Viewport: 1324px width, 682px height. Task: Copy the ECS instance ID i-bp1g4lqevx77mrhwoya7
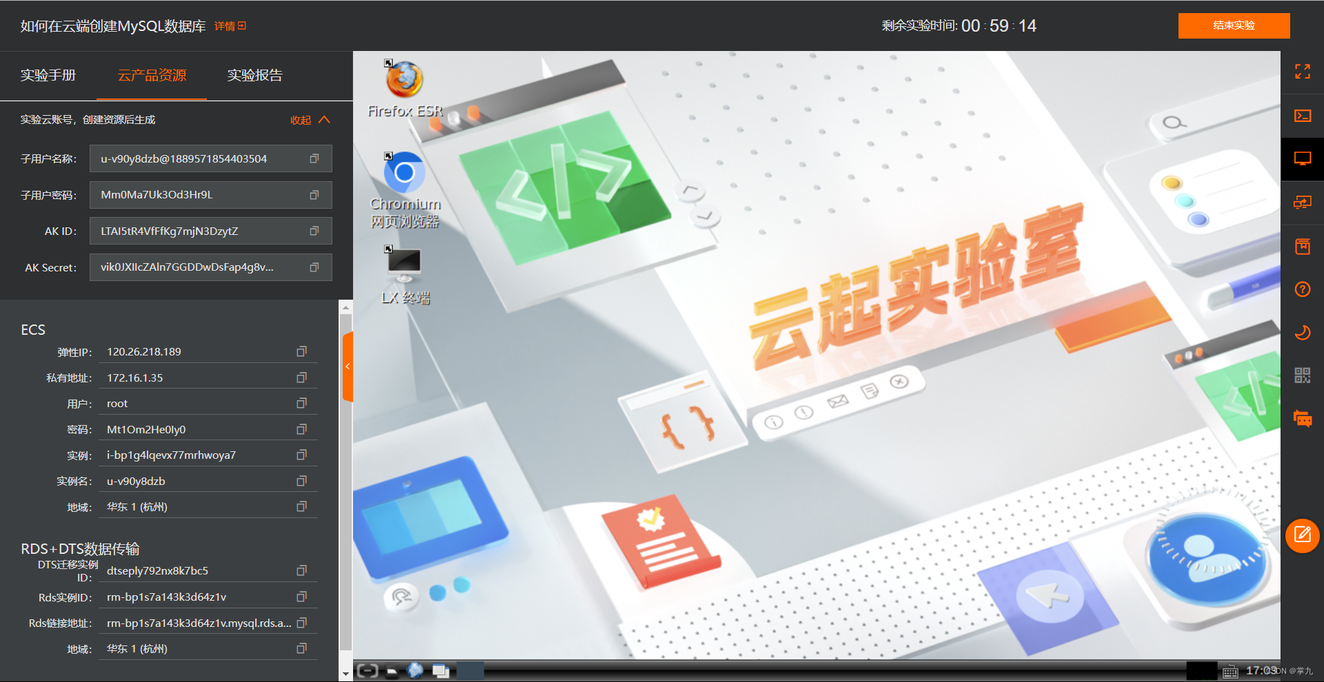click(x=301, y=455)
